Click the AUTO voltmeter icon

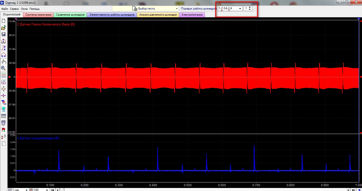(x=4, y=123)
